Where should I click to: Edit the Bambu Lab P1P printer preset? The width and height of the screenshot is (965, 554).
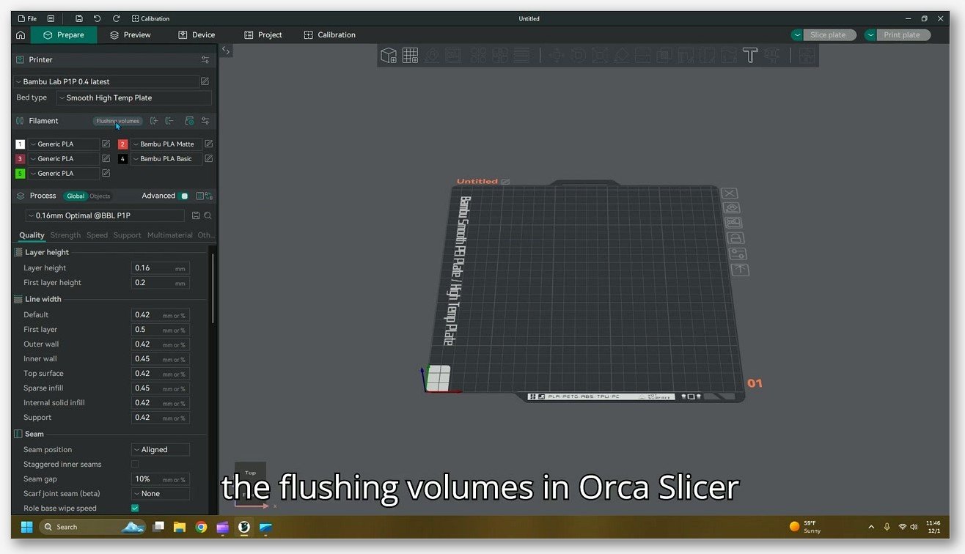click(205, 81)
